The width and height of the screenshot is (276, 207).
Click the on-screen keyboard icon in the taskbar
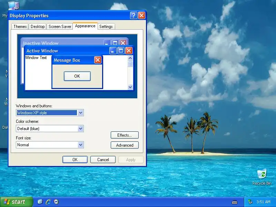(x=235, y=202)
